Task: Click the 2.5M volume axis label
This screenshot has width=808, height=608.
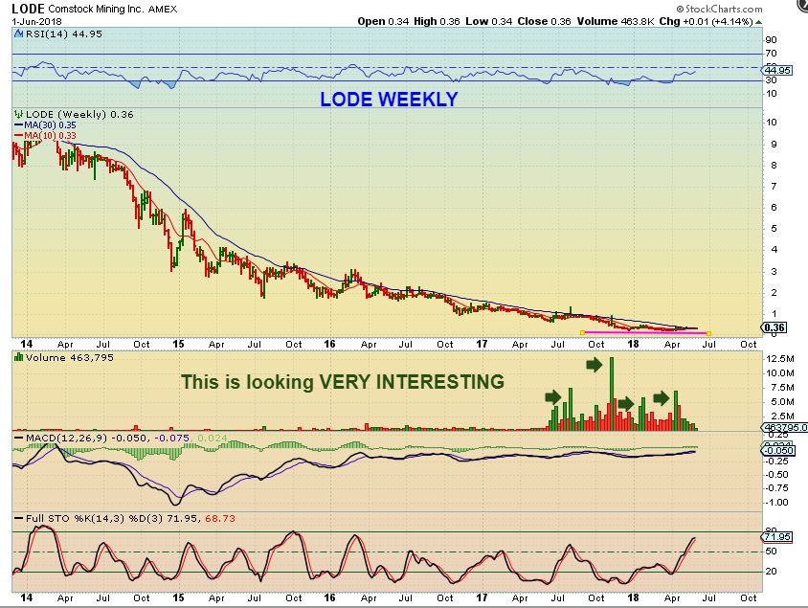Action: point(782,417)
